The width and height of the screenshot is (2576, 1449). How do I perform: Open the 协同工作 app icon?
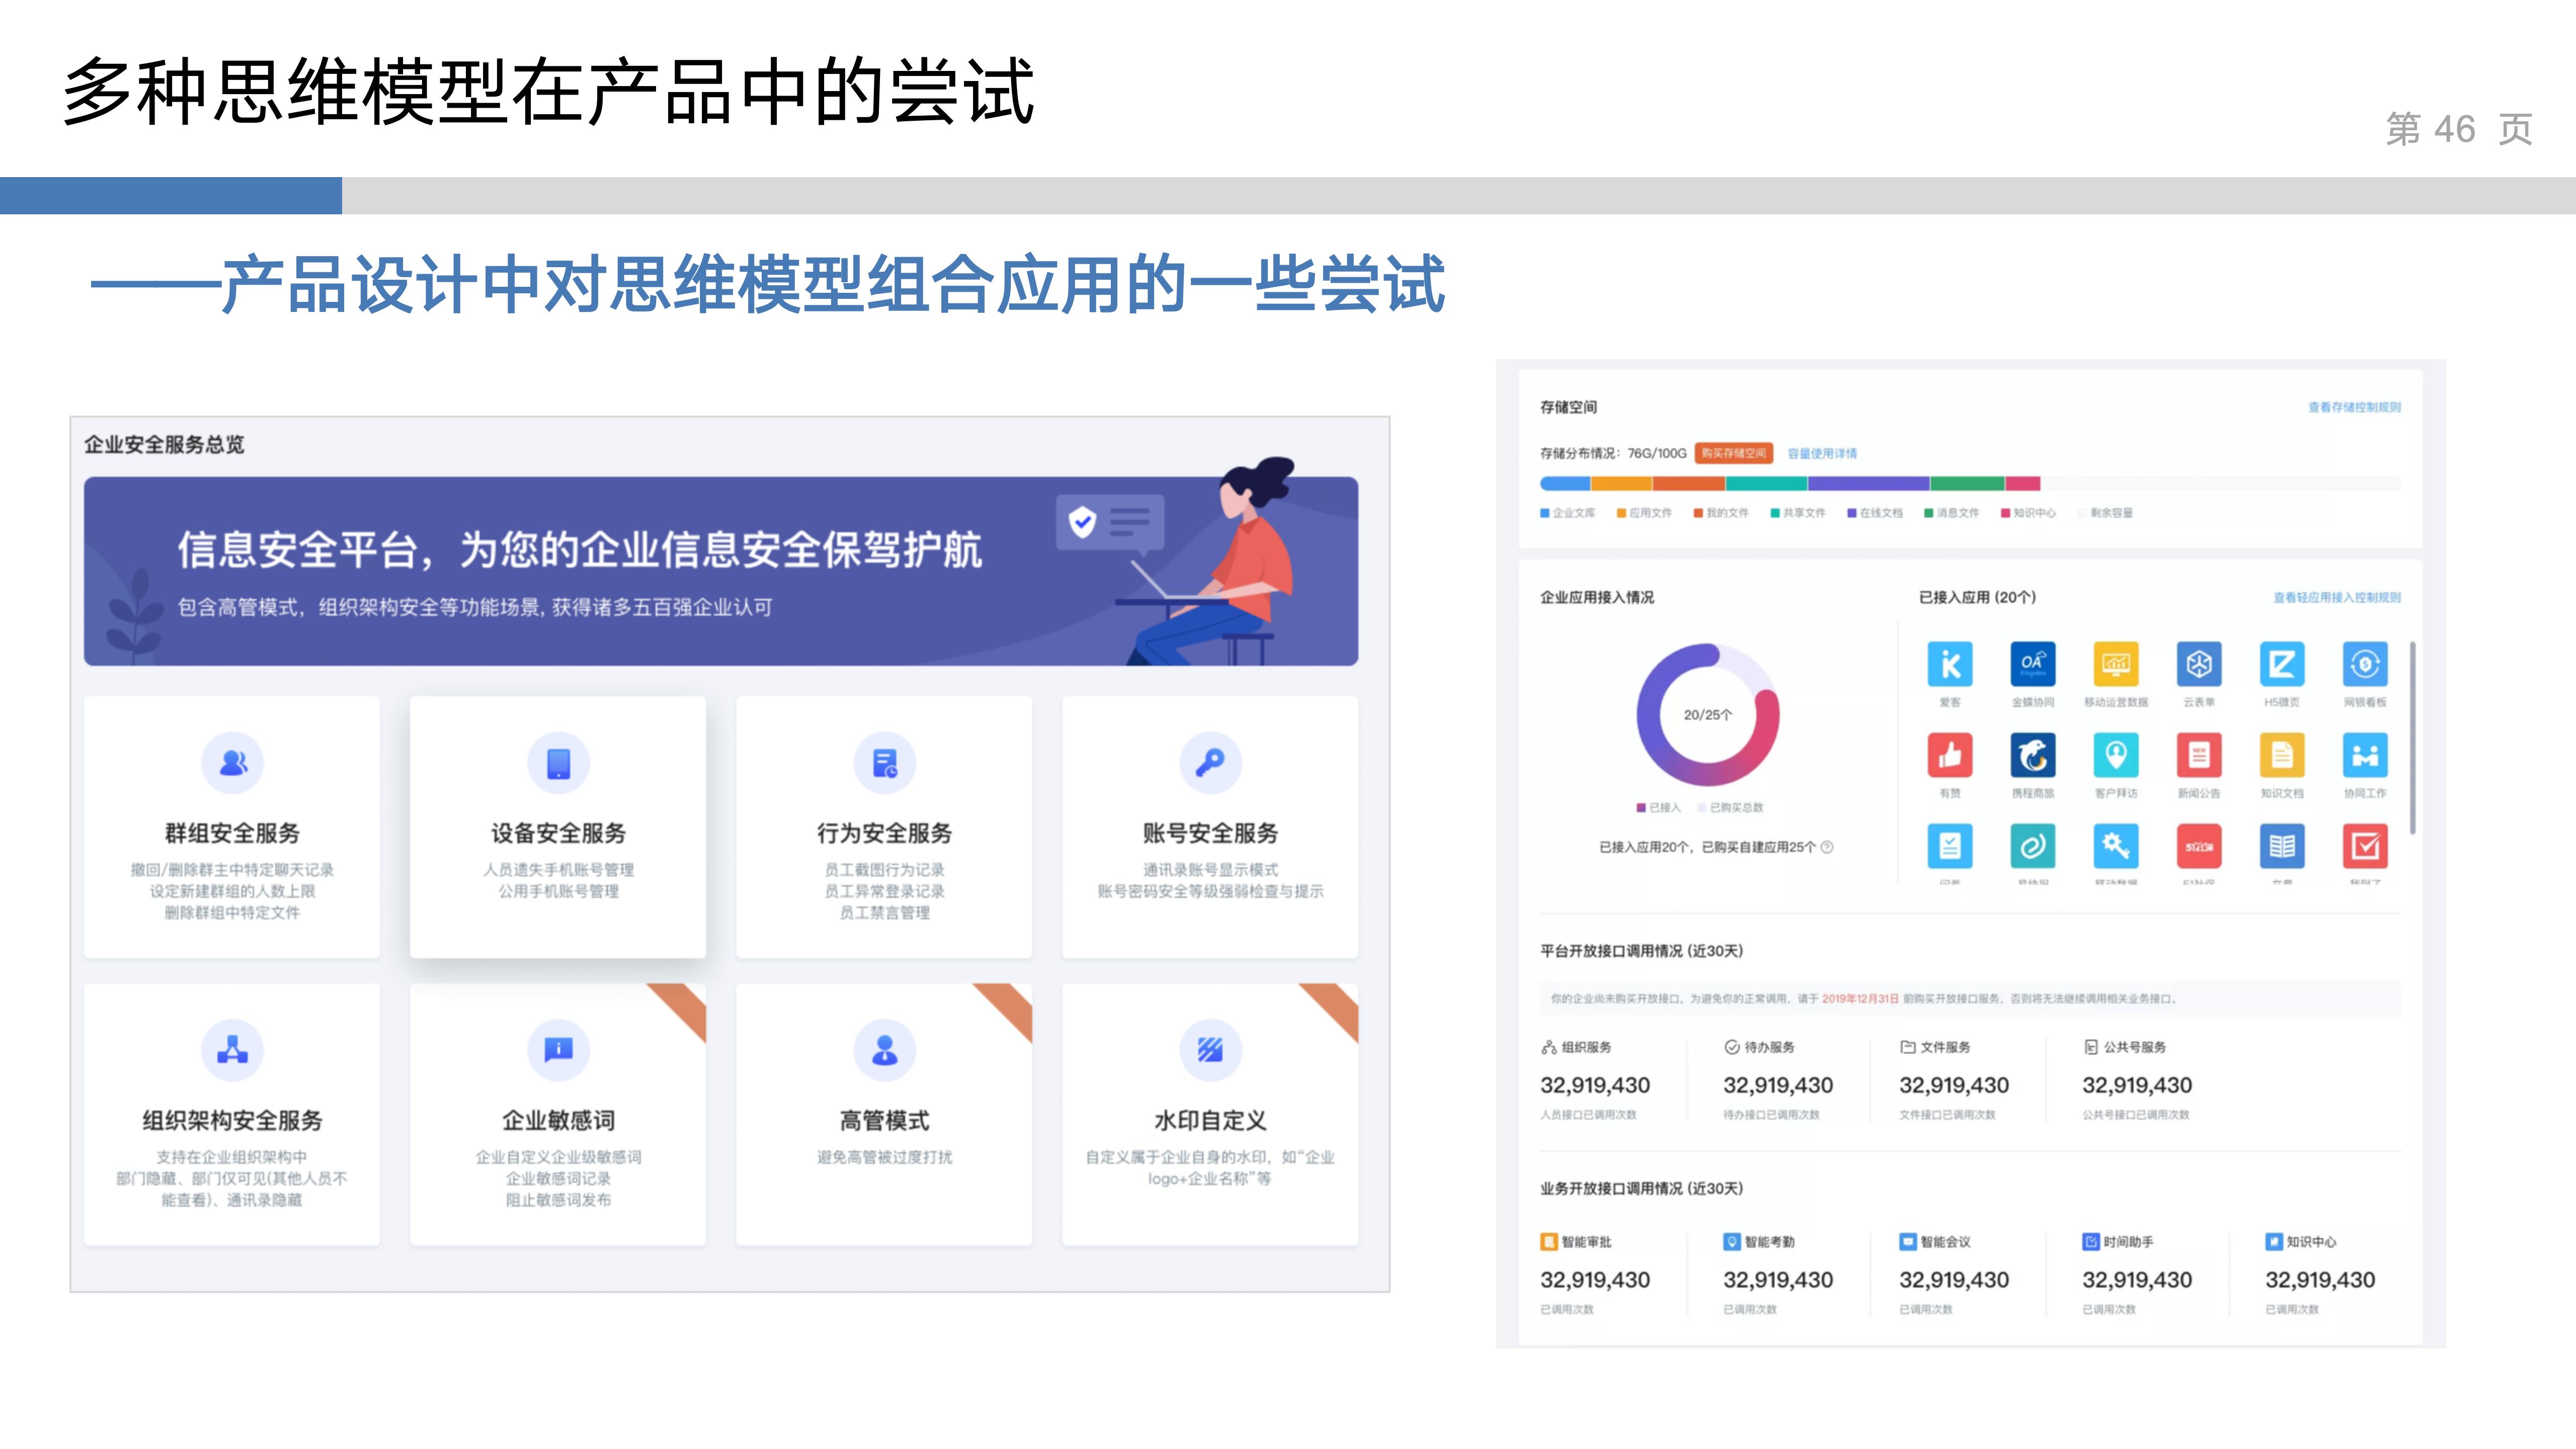(2365, 755)
